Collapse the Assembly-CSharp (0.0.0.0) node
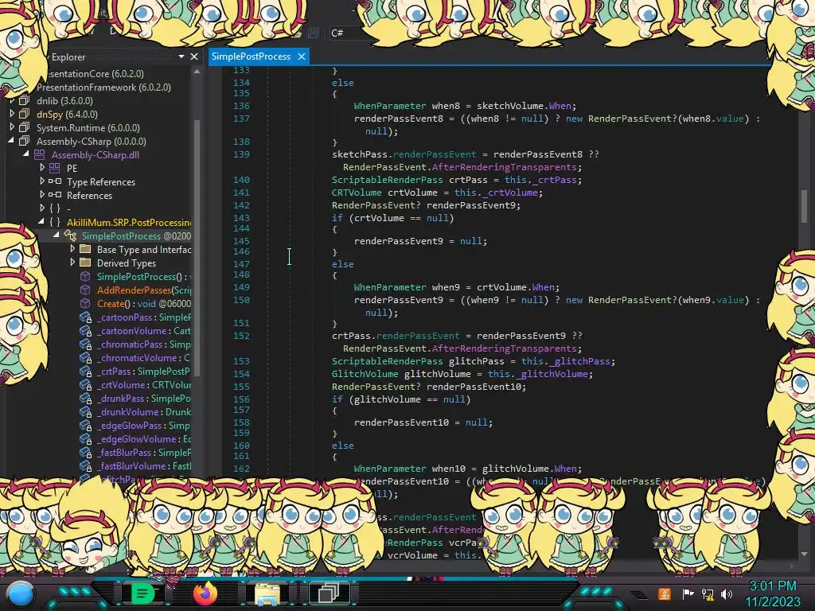Image resolution: width=815 pixels, height=611 pixels. coord(11,140)
